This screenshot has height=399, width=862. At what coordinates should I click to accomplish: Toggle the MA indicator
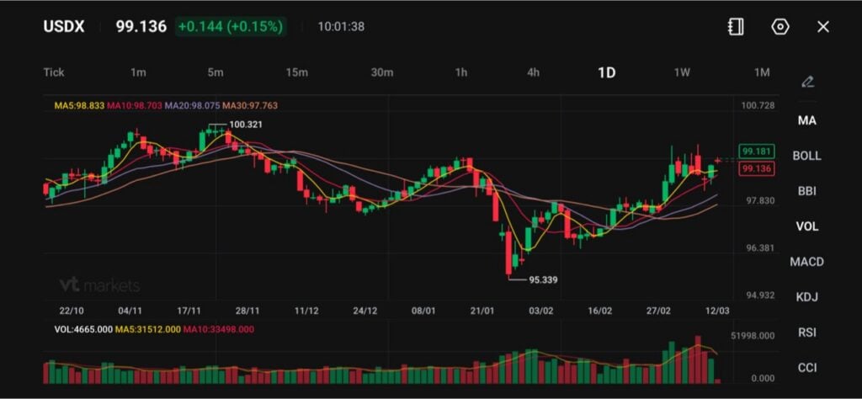(x=806, y=120)
